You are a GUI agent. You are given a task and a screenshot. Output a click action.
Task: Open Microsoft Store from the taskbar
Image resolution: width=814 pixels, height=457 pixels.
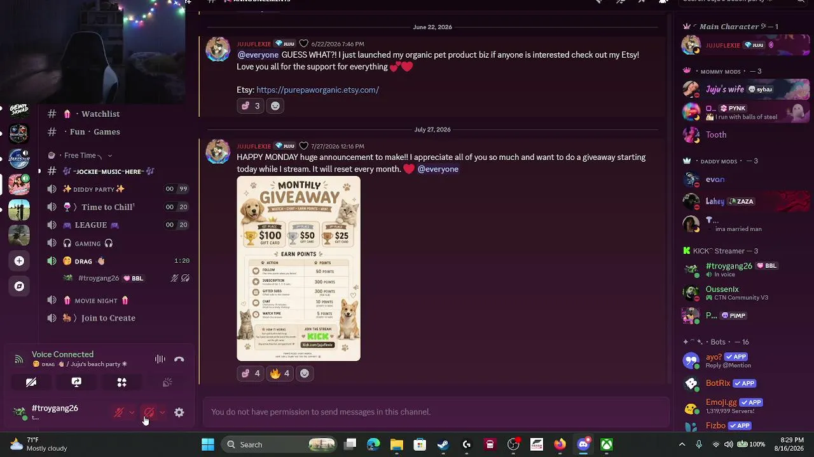point(420,445)
